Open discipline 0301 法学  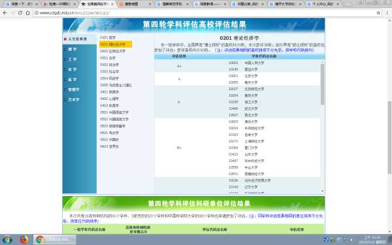(108, 57)
